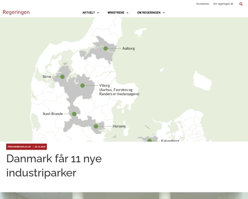The image size is (248, 199).
Task: Open the headline Danmark får 11 nye industriparker
Action: point(54,166)
